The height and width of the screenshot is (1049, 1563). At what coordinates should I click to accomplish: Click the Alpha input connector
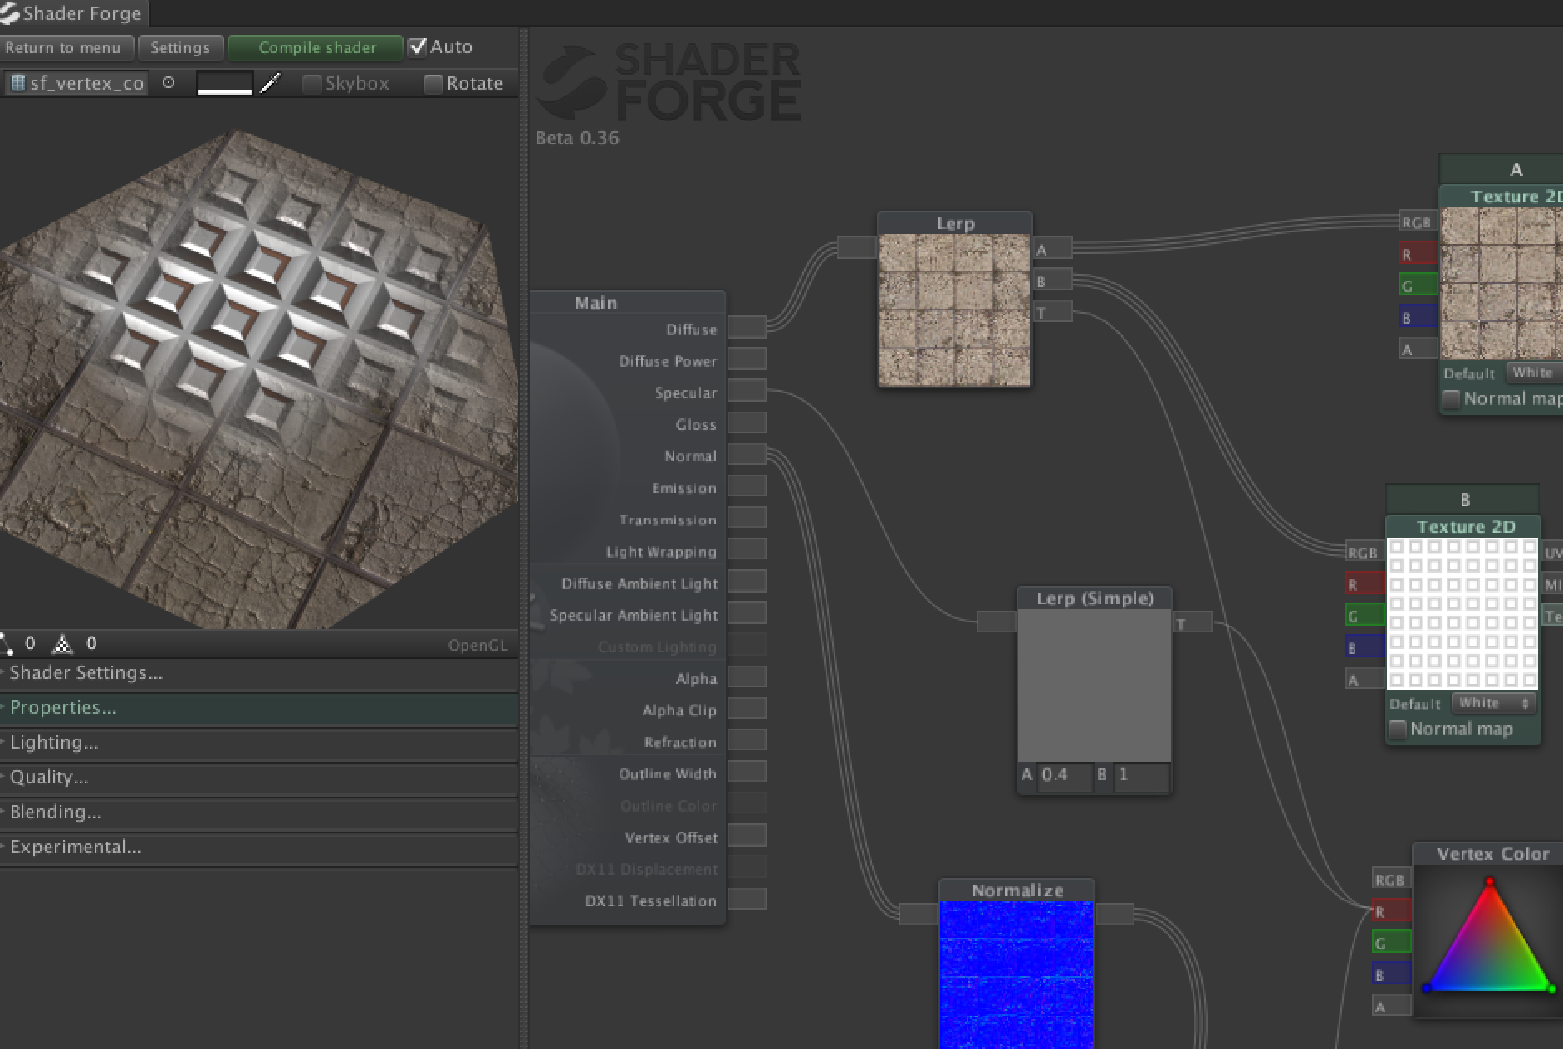click(747, 677)
